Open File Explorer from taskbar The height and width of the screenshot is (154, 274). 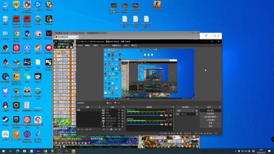[x=24, y=151]
